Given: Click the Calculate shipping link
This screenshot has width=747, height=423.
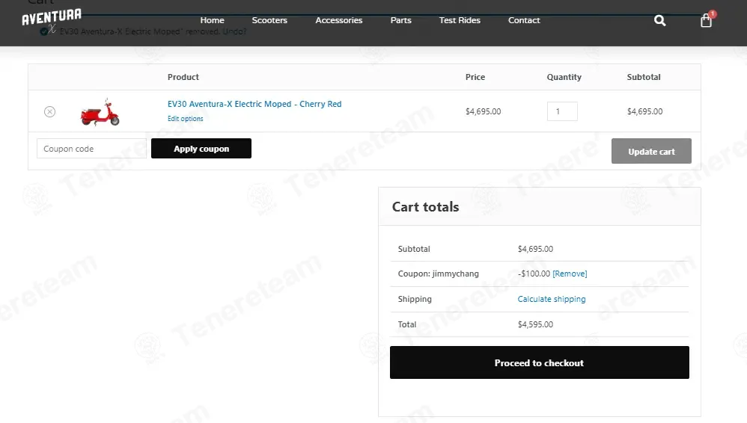Looking at the screenshot, I should point(552,299).
